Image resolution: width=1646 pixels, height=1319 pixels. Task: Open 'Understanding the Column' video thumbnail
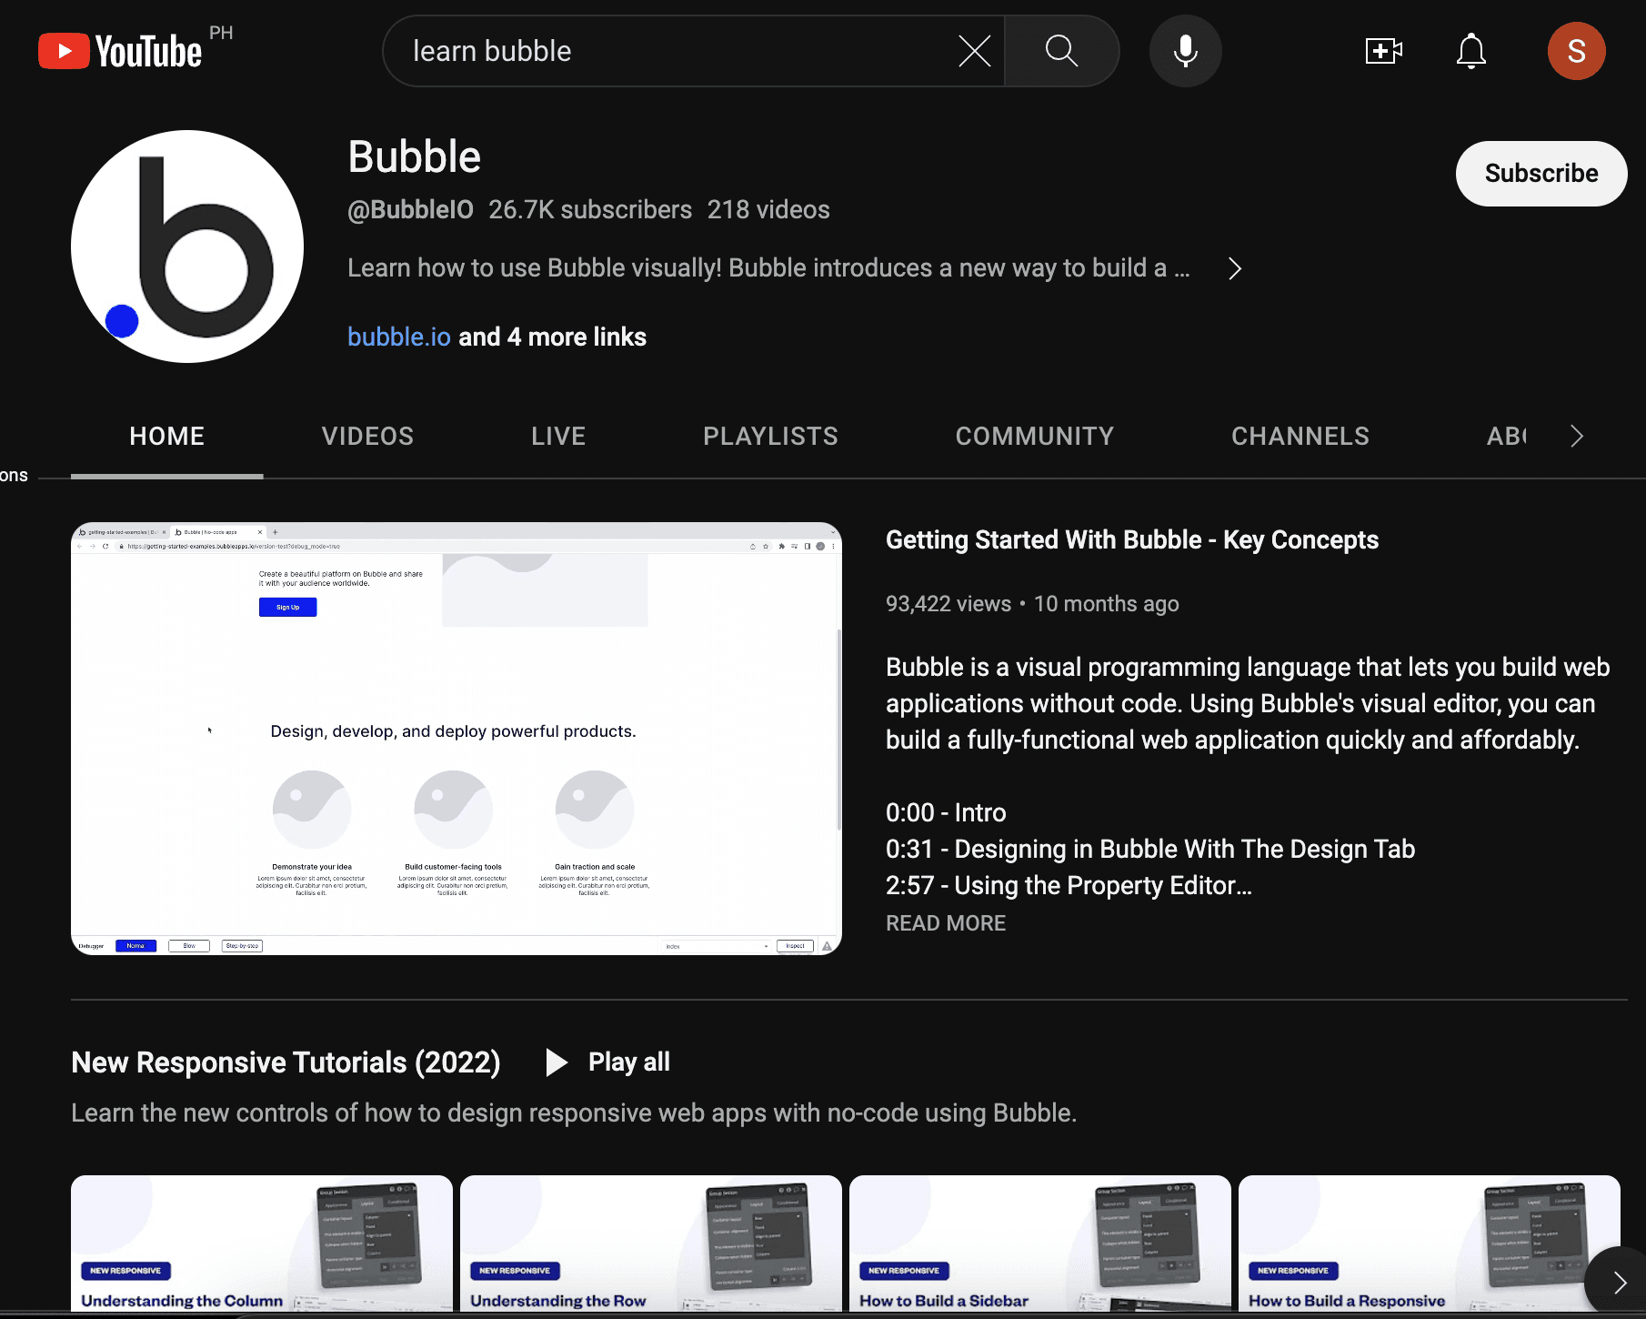(x=262, y=1243)
